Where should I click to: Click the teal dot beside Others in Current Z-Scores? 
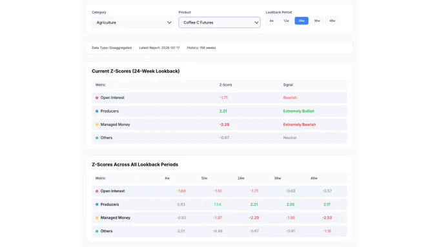point(97,137)
